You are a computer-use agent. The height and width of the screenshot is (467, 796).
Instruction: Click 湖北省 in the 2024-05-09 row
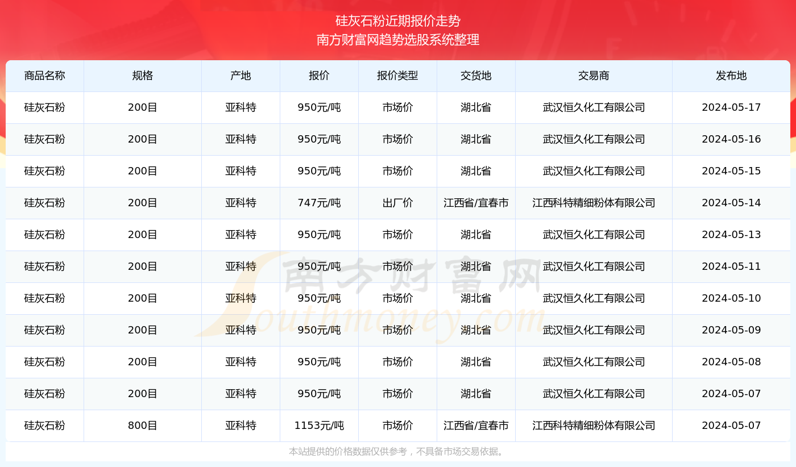[x=476, y=330]
